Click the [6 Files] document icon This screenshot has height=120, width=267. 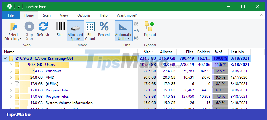17,84
